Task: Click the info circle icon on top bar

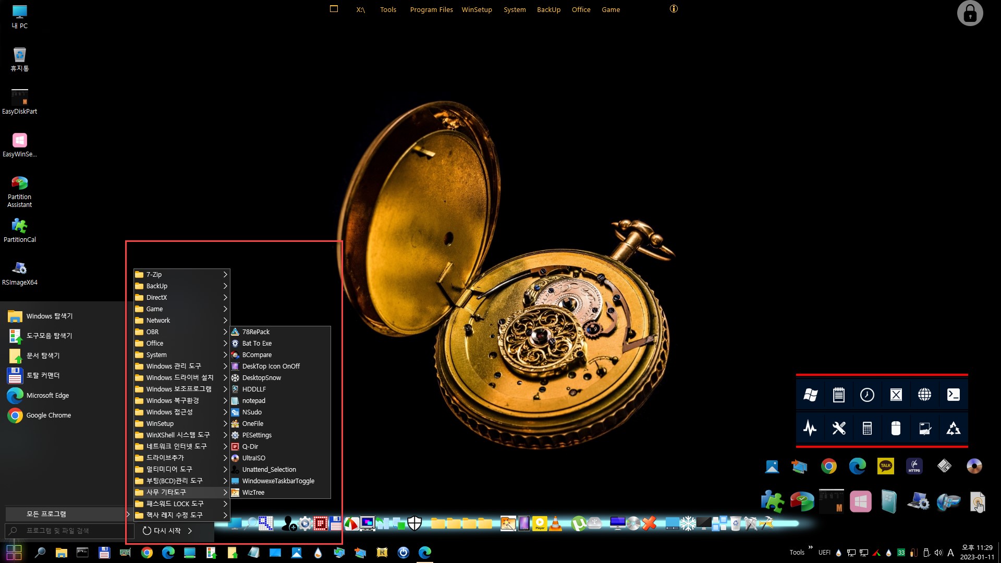Action: pos(674,9)
